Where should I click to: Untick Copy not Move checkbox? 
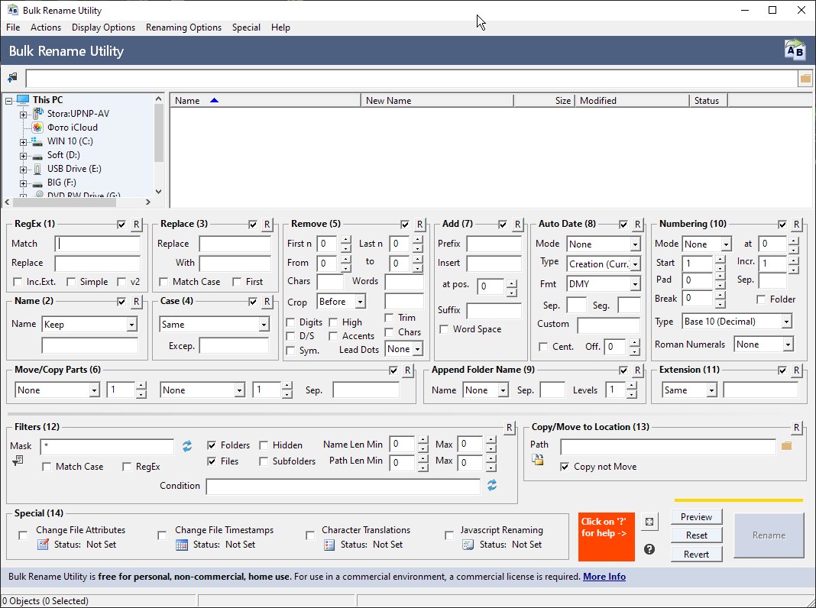point(565,467)
